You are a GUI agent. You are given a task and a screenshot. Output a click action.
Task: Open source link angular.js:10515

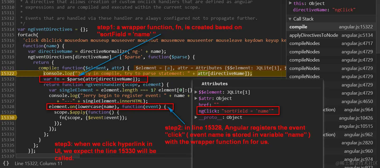[x=356, y=126]
